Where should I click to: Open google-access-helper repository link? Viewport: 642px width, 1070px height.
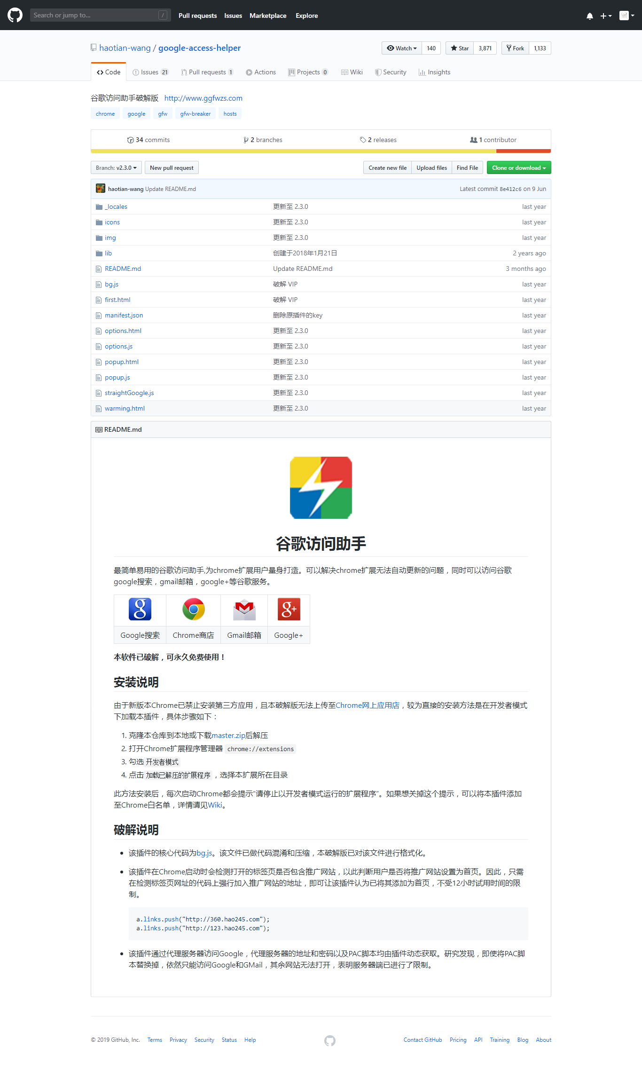(x=199, y=48)
